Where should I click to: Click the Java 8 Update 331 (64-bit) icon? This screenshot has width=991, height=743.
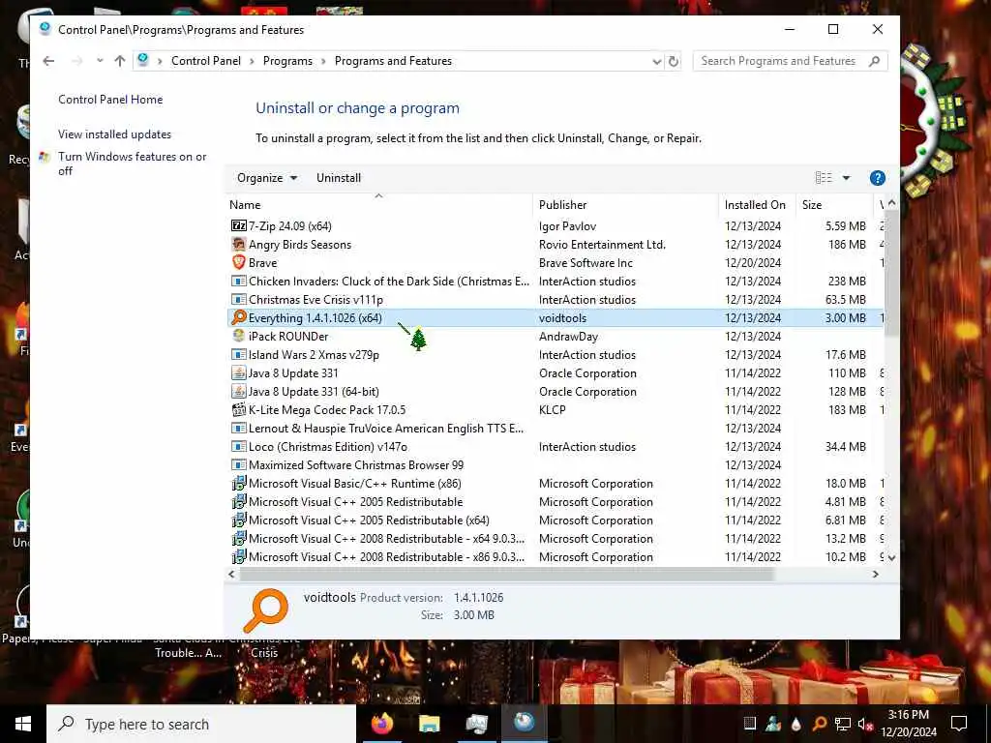point(238,391)
